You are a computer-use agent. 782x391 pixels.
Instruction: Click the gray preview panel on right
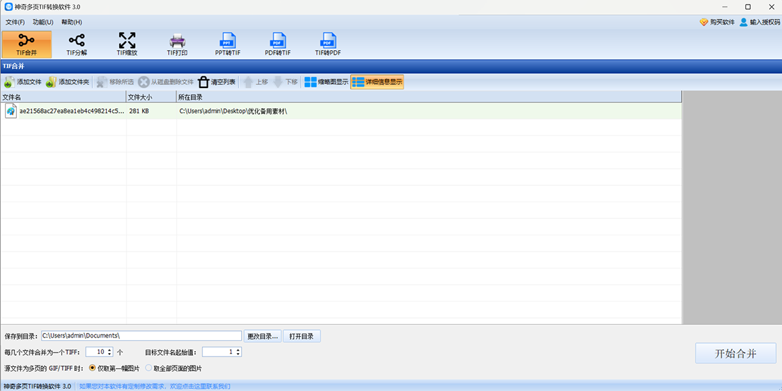point(732,207)
